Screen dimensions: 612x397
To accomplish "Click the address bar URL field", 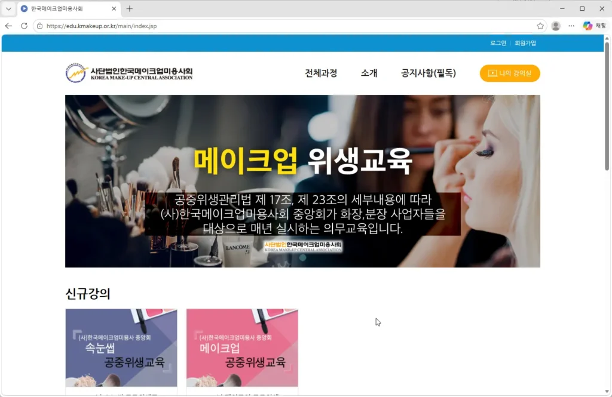I will click(x=289, y=26).
